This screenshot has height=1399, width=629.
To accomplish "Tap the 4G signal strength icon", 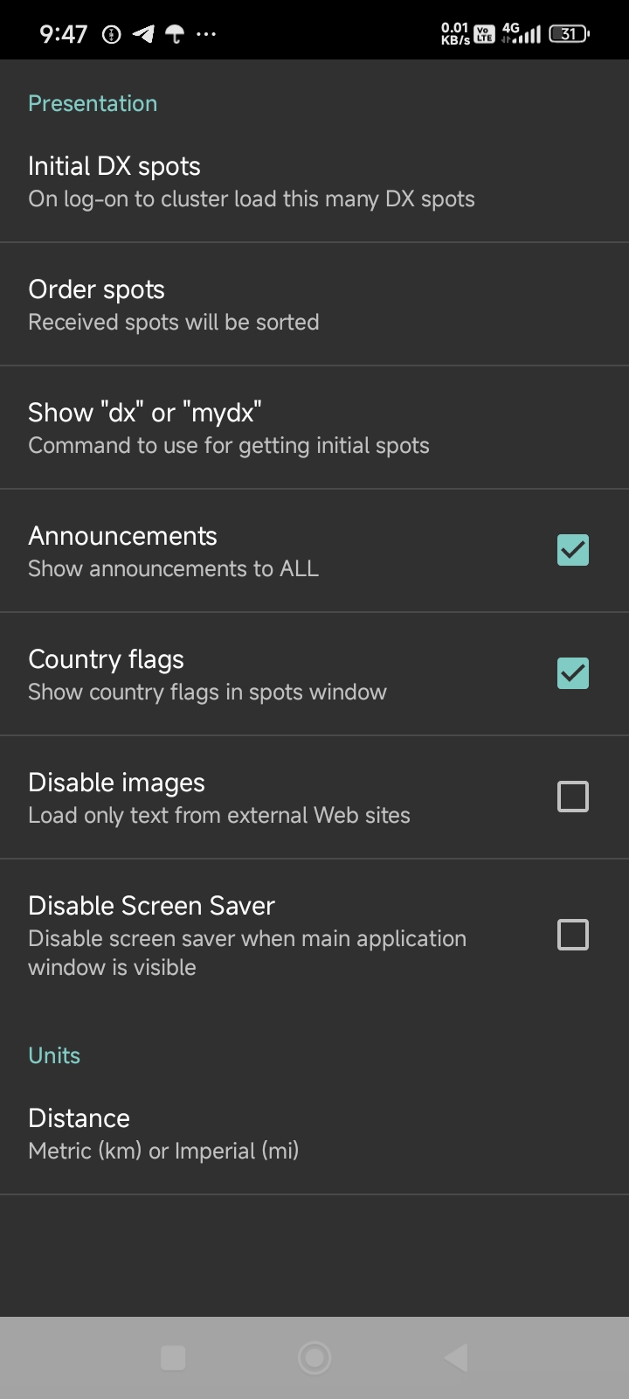I will (x=521, y=34).
